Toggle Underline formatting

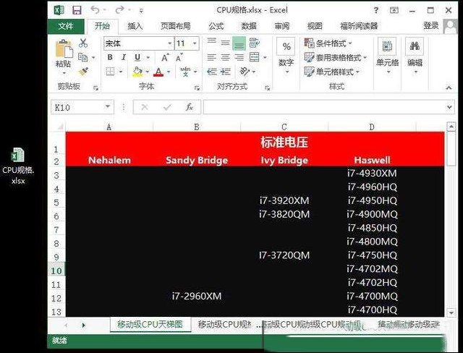[x=137, y=57]
